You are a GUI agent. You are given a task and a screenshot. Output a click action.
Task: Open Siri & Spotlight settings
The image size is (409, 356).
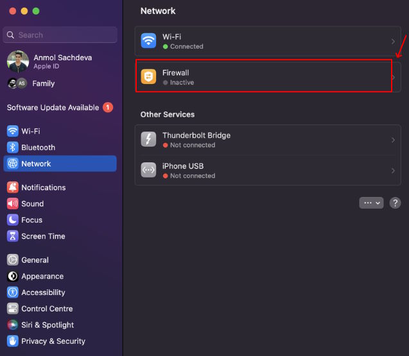point(60,325)
